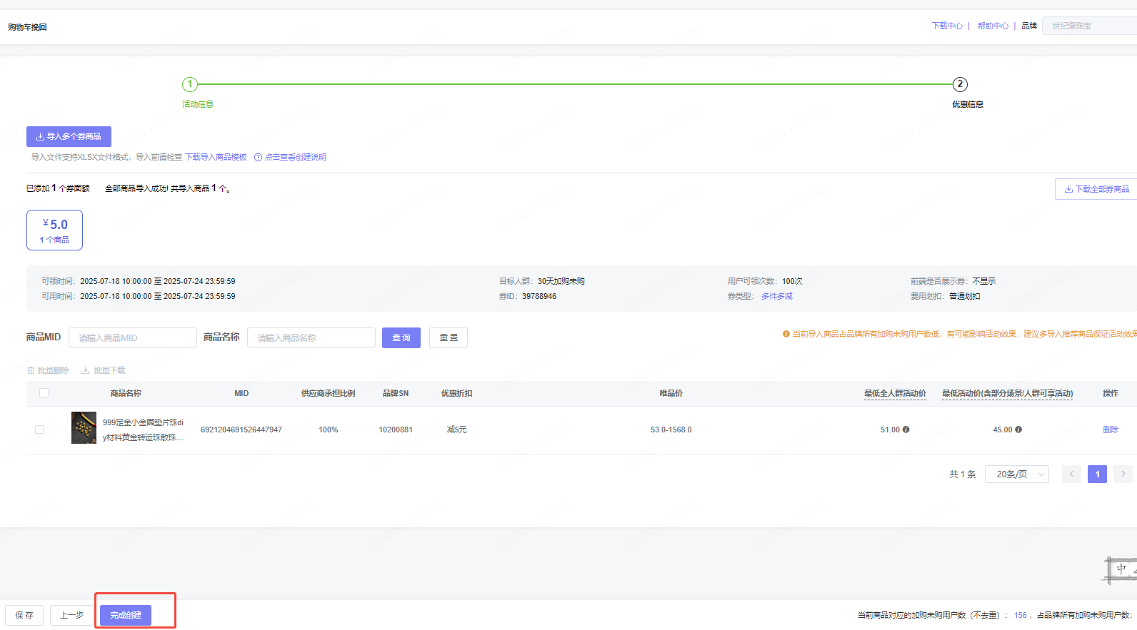Select the ¥5.0 coupon denomination tab
This screenshot has width=1137, height=630.
coord(54,230)
